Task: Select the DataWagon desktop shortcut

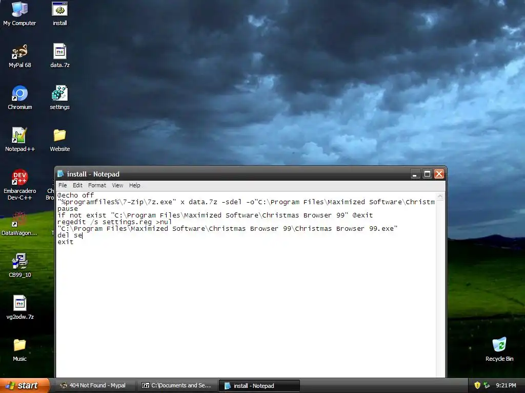Action: 19,223
